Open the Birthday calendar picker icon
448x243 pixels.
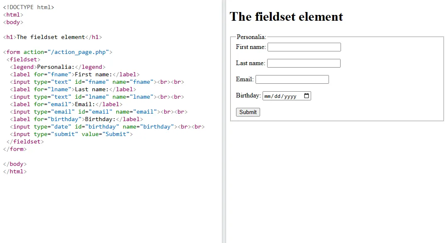(307, 96)
